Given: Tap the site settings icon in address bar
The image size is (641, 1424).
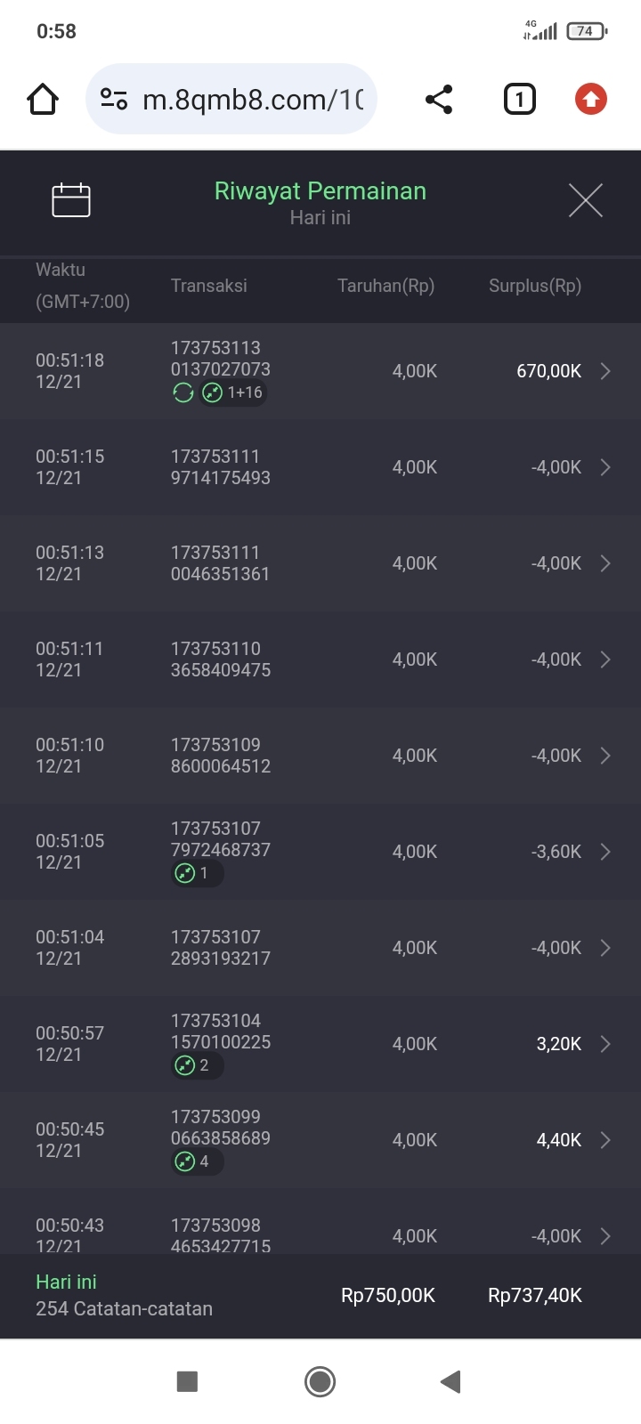Looking at the screenshot, I should pos(114,99).
